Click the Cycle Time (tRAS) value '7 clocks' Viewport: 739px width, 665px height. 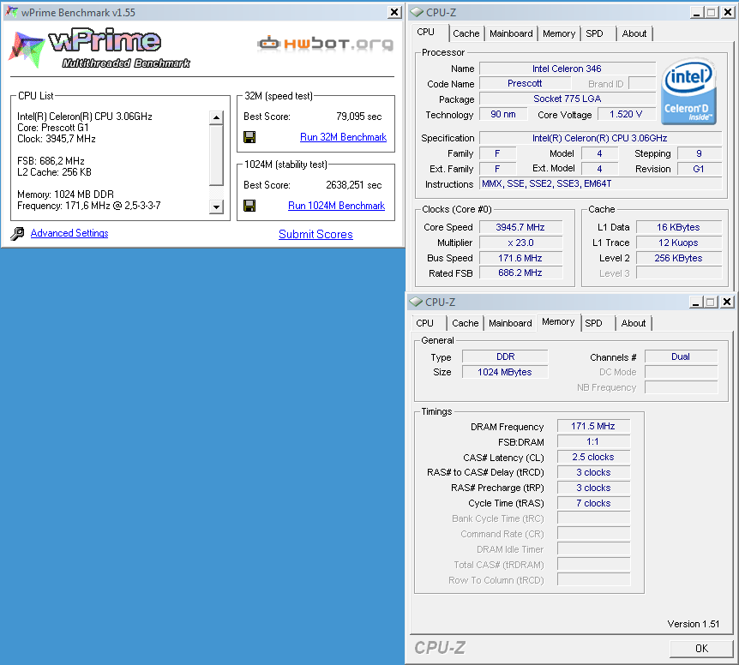[593, 503]
